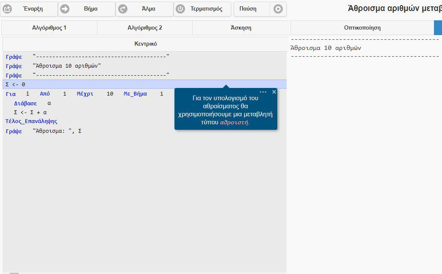The width and height of the screenshot is (442, 274).
Task: Click the αθροιστή link in the tooltip
Action: 234,122
